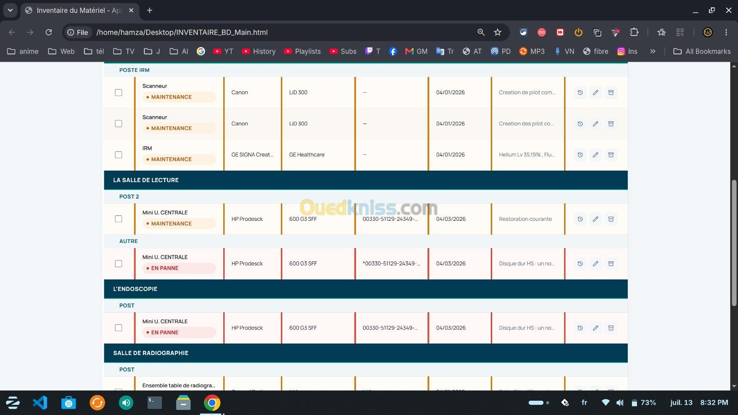Collapse LA SALLE DE LECTURE section header
The width and height of the screenshot is (738, 415).
366,180
